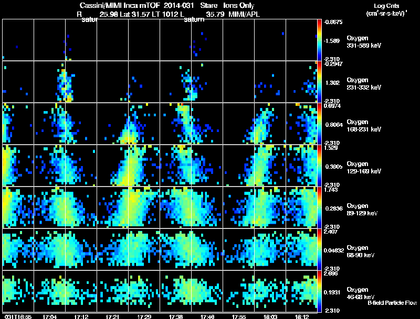
Task: Click the -1.589 colorbar midpoint value
Action: [x=331, y=41]
